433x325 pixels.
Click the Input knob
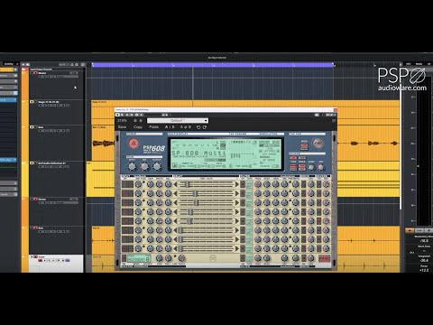[132, 166]
